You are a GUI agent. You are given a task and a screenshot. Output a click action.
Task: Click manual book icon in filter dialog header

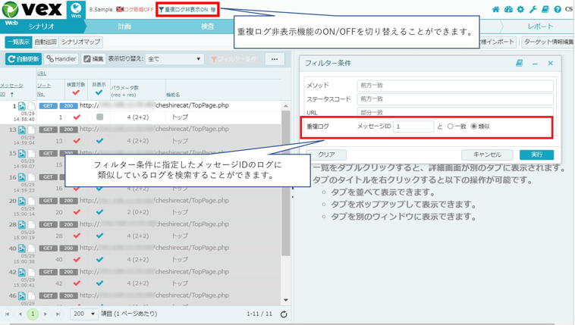tap(519, 64)
